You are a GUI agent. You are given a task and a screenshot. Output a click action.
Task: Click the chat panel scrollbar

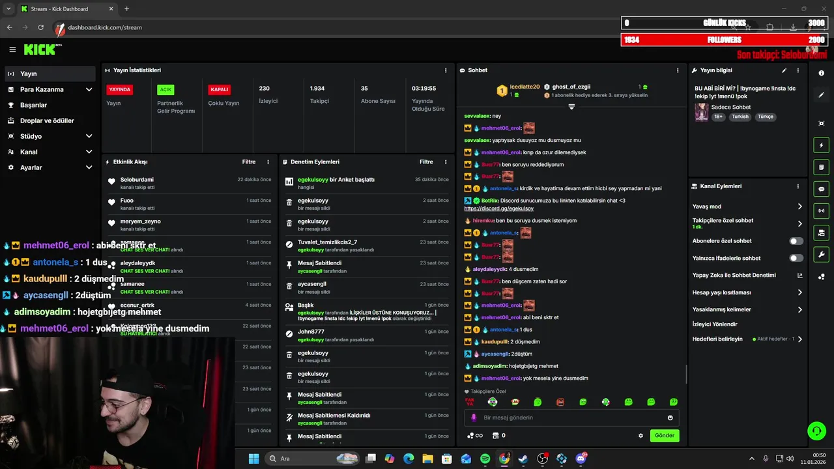[685, 375]
